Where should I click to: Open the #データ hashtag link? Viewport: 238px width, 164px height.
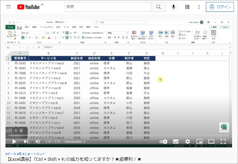pos(11,154)
